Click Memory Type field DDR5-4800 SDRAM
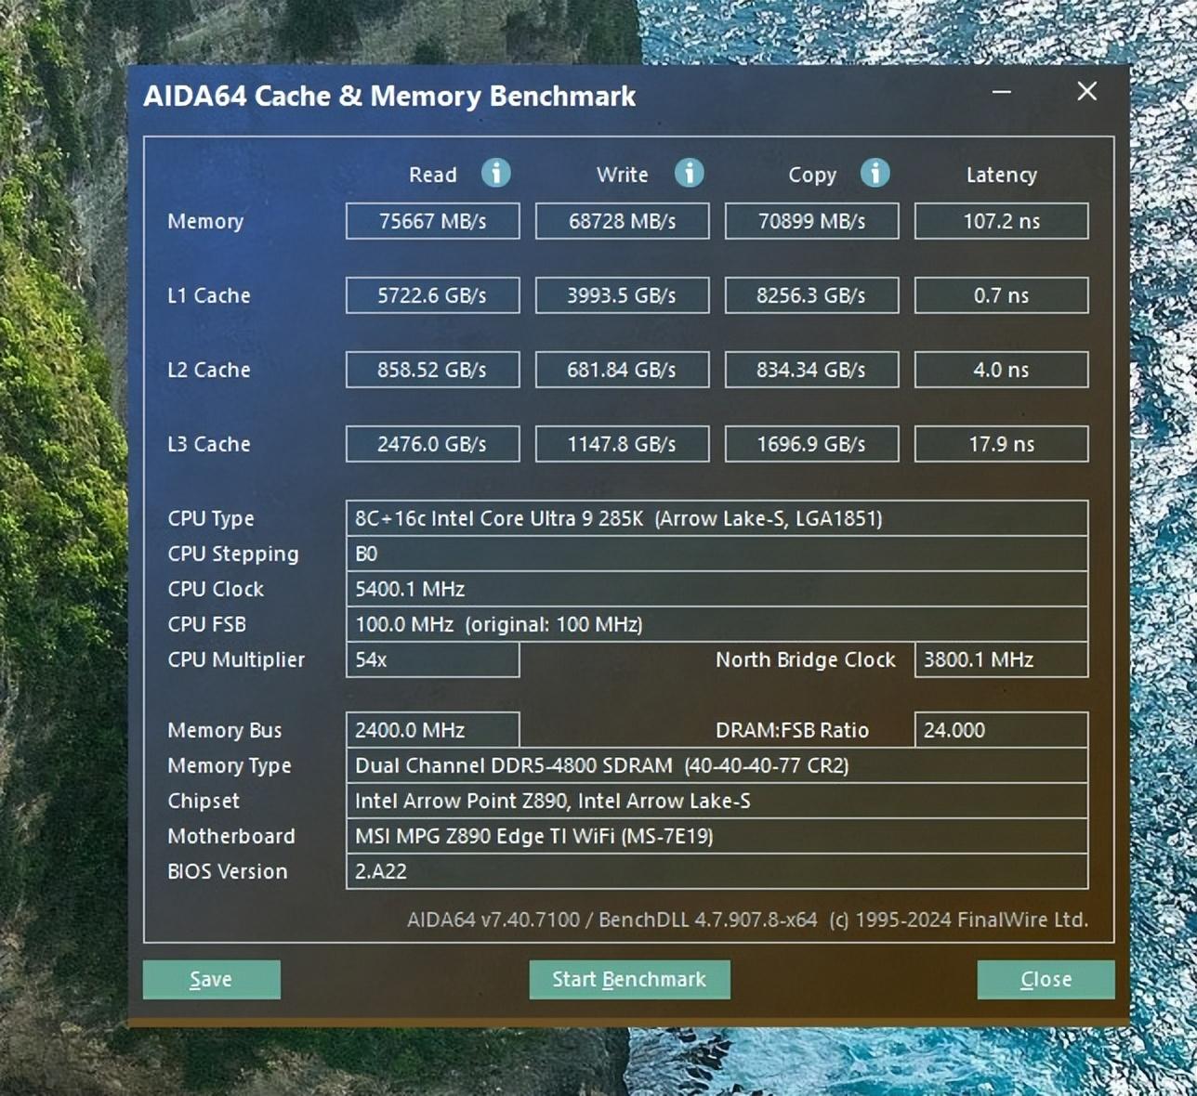 717,765
